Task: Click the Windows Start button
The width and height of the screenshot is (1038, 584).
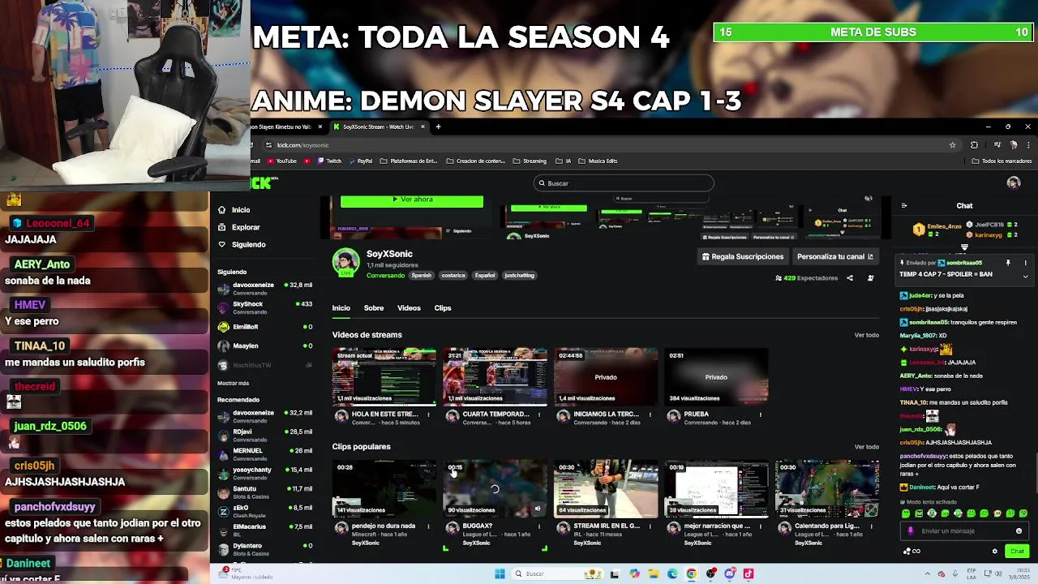Action: [500, 574]
